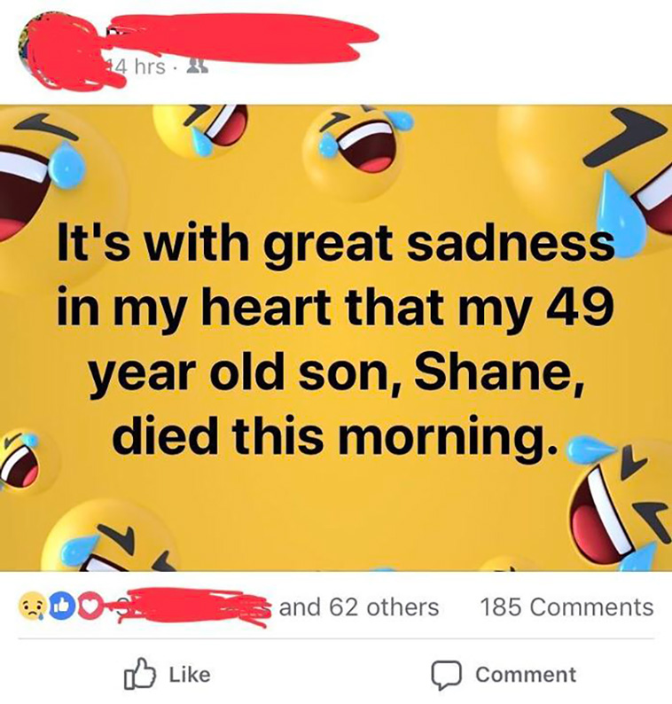
Task: Click the thumbs-up Like icon
Action: [139, 674]
